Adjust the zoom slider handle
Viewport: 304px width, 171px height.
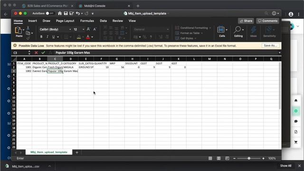click(249, 158)
